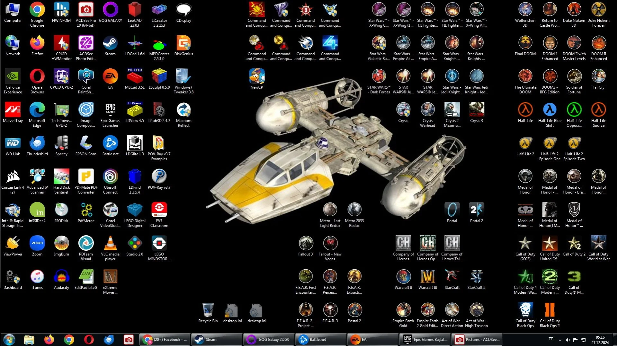Open LEGO Digital Designer shortcut
Viewport: 617px width, 346px height.
[x=135, y=215]
